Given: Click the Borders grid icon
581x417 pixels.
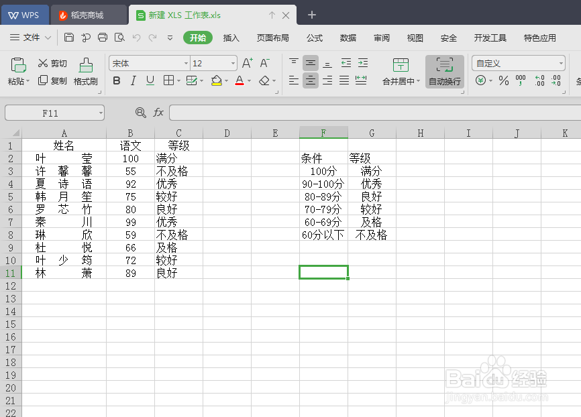Looking at the screenshot, I should tap(168, 80).
